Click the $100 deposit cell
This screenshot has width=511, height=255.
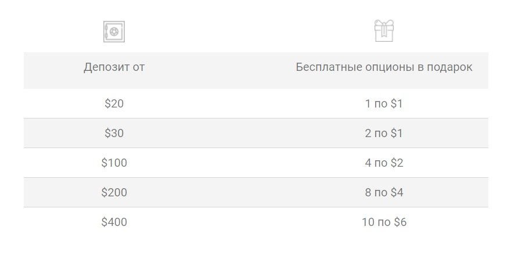tap(114, 163)
